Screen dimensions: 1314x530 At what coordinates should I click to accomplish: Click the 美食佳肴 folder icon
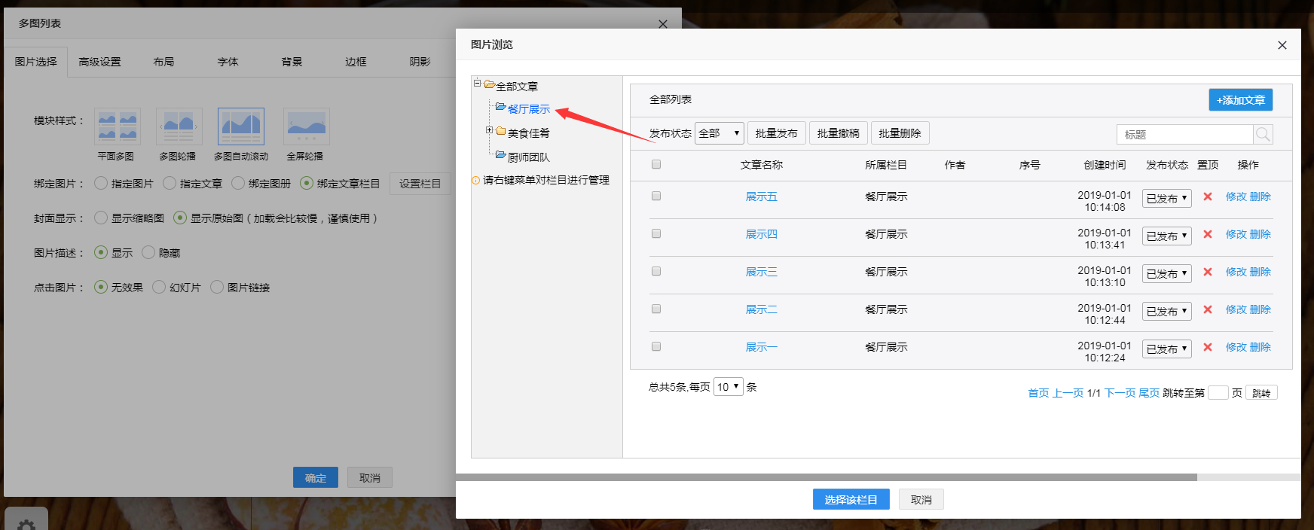(x=501, y=132)
